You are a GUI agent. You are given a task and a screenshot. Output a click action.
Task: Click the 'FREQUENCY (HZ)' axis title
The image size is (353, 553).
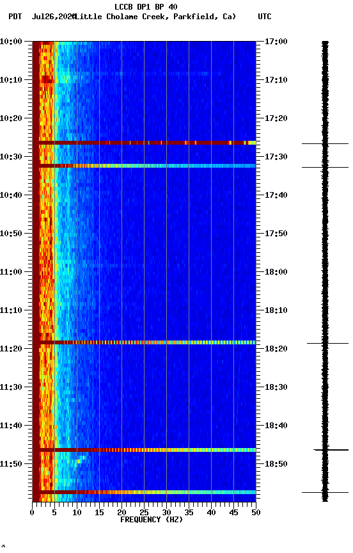point(152,520)
